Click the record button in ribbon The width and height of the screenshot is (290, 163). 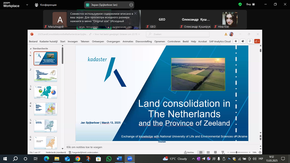236,41
